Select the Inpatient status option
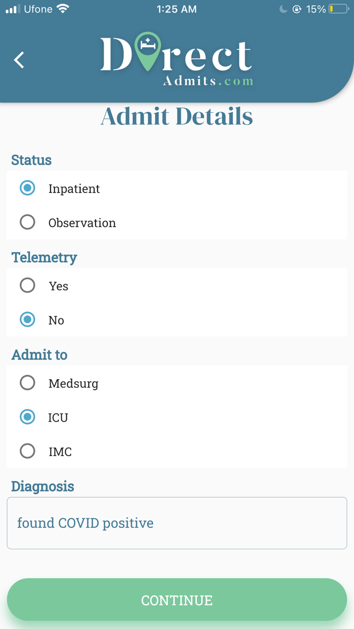This screenshot has width=354, height=629. pyautogui.click(x=27, y=188)
